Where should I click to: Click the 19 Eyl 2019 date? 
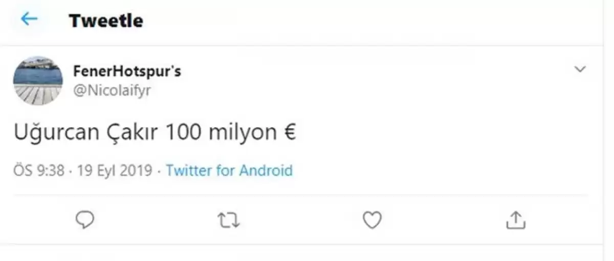[115, 170]
